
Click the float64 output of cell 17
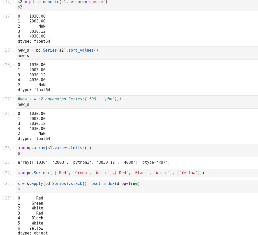(x=34, y=29)
